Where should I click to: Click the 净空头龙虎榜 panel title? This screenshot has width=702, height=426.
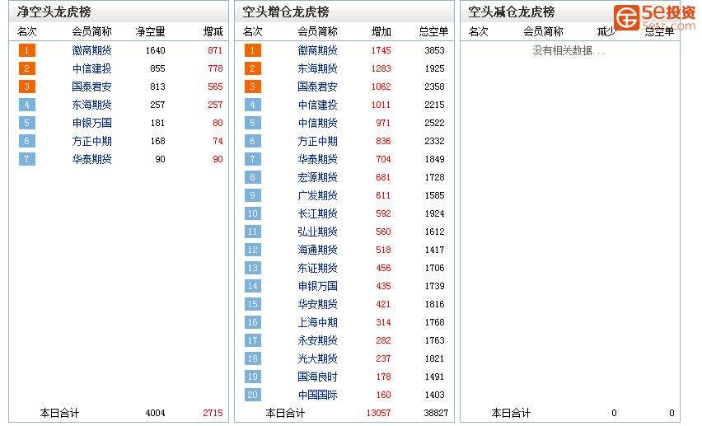tap(54, 12)
